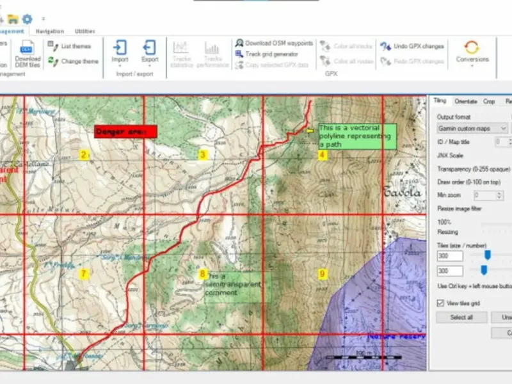Viewport: 512px width, 384px height.
Task: Switch to the Navigation ribbon tab
Action: tap(50, 31)
